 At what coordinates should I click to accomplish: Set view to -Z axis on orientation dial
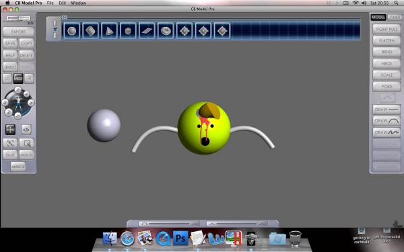point(26,94)
